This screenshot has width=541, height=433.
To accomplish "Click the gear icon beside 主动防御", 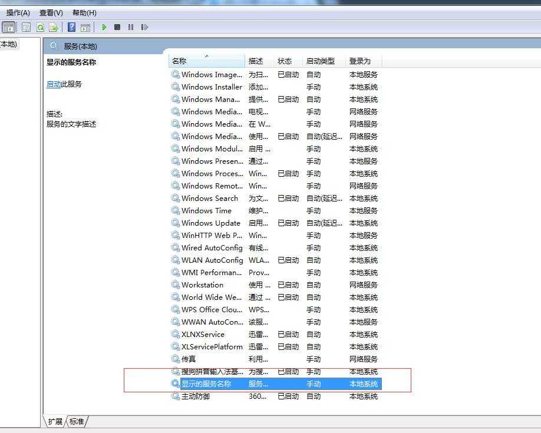I will [x=176, y=396].
